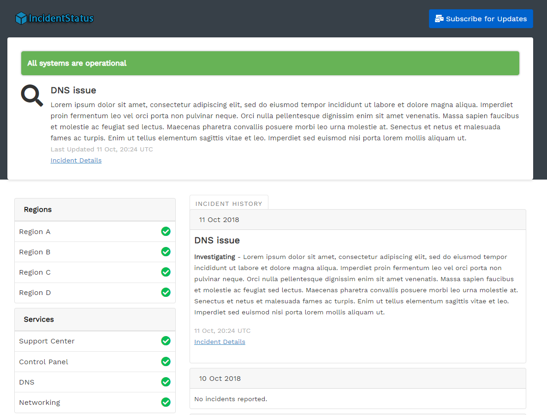Expand the 10 Oct 2018 history entry
This screenshot has height=415, width=547.
(x=357, y=378)
